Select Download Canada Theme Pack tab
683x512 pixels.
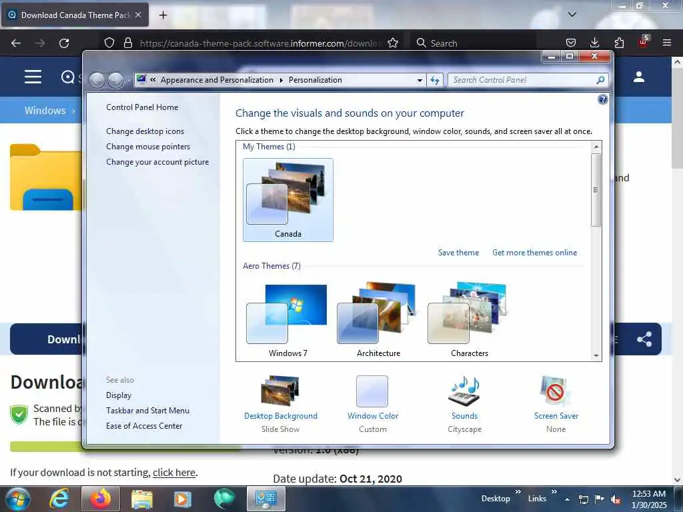[75, 15]
